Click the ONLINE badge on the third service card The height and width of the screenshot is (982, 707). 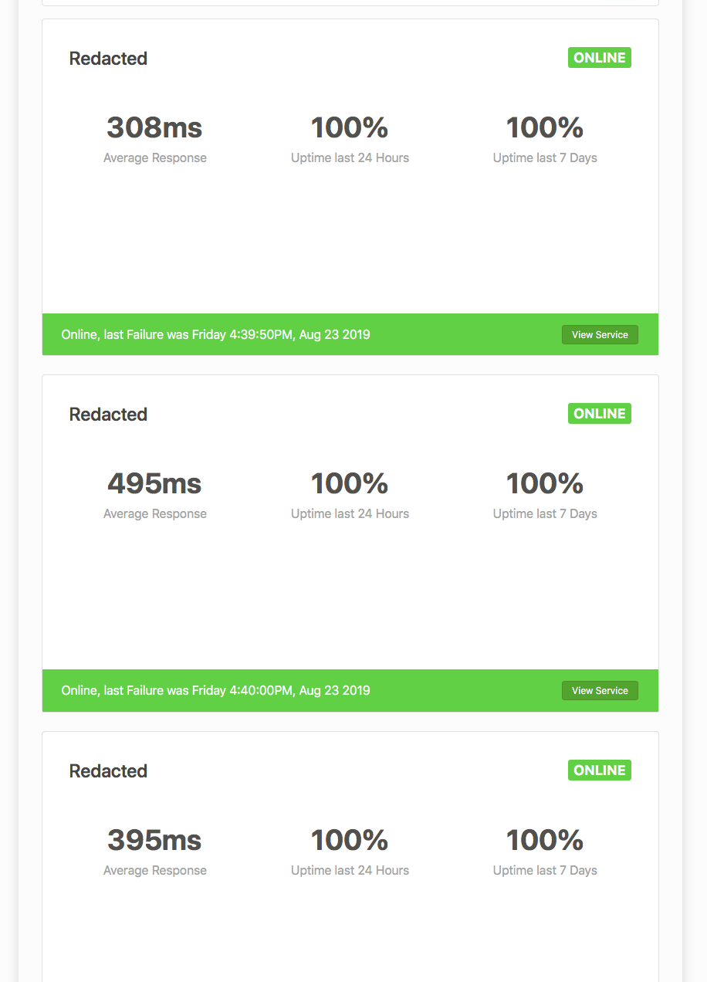600,770
